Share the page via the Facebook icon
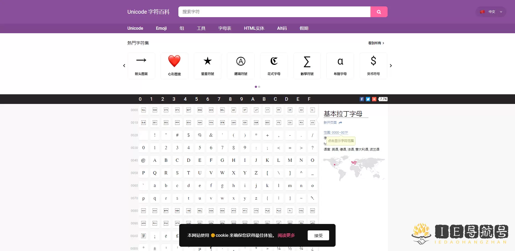515x251 pixels. pyautogui.click(x=362, y=99)
